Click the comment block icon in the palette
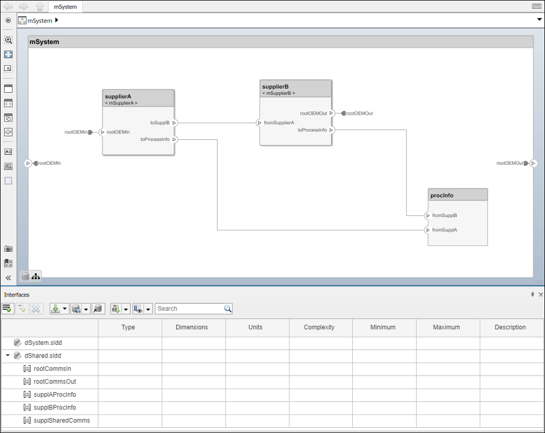This screenshot has width=545, height=433. (x=8, y=152)
